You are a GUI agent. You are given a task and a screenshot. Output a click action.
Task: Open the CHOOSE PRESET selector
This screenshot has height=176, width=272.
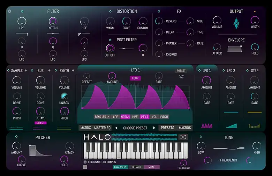click(135, 128)
